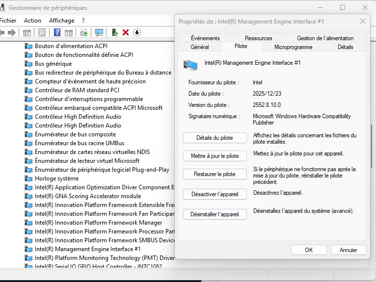The image size is (376, 282).
Task: Click the red X uninstall device icon
Action: pos(126,32)
